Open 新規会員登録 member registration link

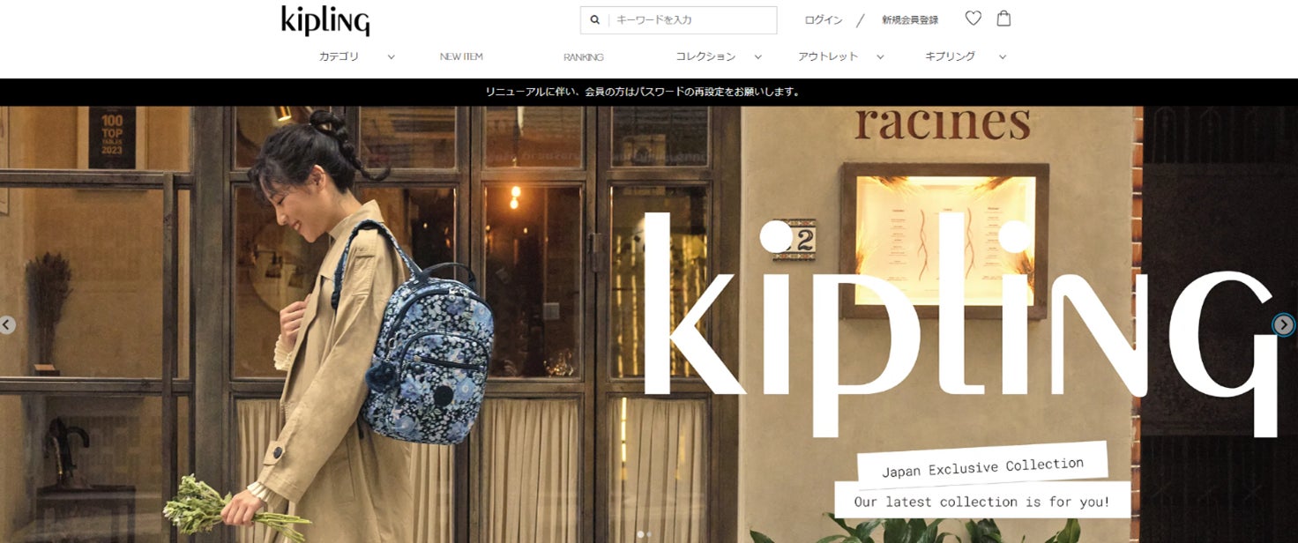pyautogui.click(x=910, y=19)
